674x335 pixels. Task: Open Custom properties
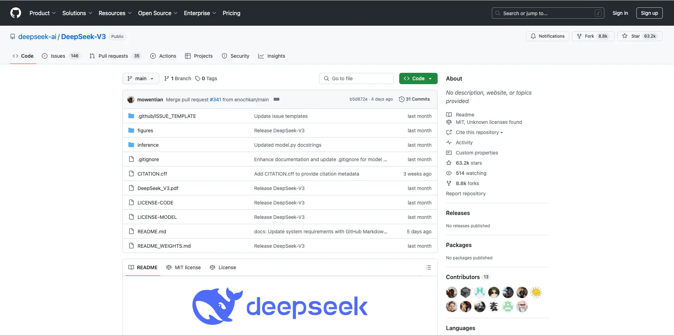point(472,153)
